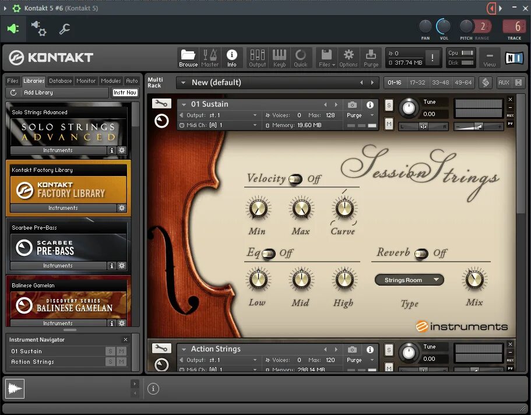Toggle the Velocity switch
This screenshot has width=531, height=415.
click(x=296, y=179)
